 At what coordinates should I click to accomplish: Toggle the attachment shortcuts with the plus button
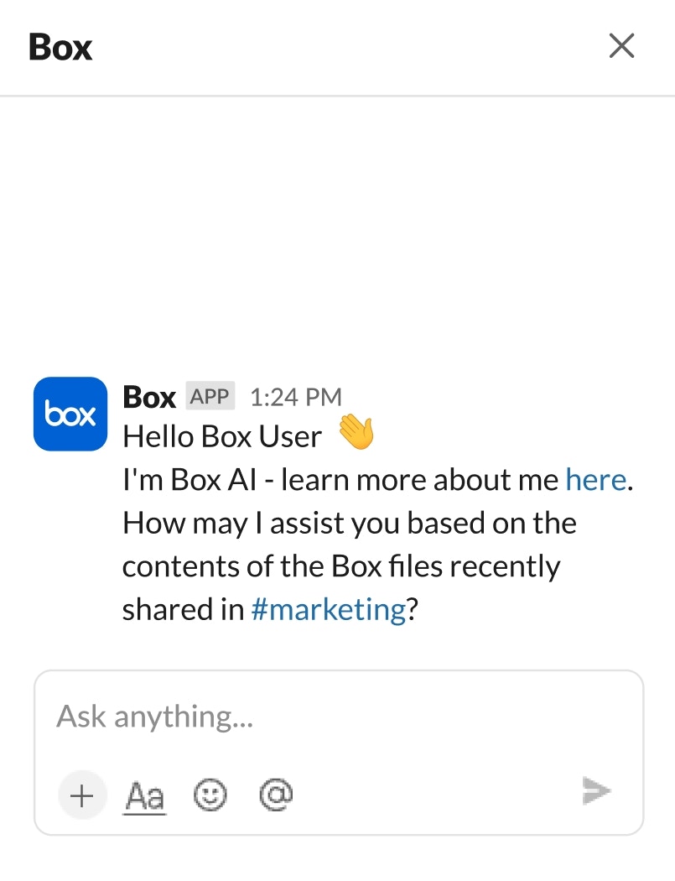pyautogui.click(x=82, y=795)
